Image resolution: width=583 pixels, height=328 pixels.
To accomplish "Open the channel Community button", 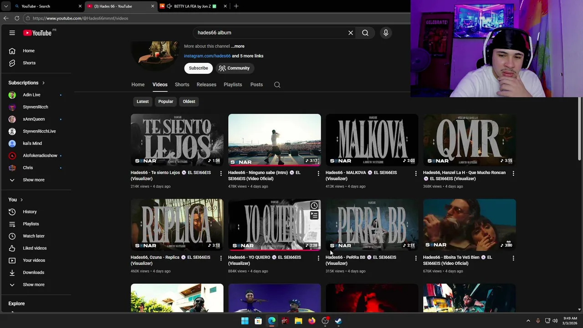I will [x=234, y=68].
